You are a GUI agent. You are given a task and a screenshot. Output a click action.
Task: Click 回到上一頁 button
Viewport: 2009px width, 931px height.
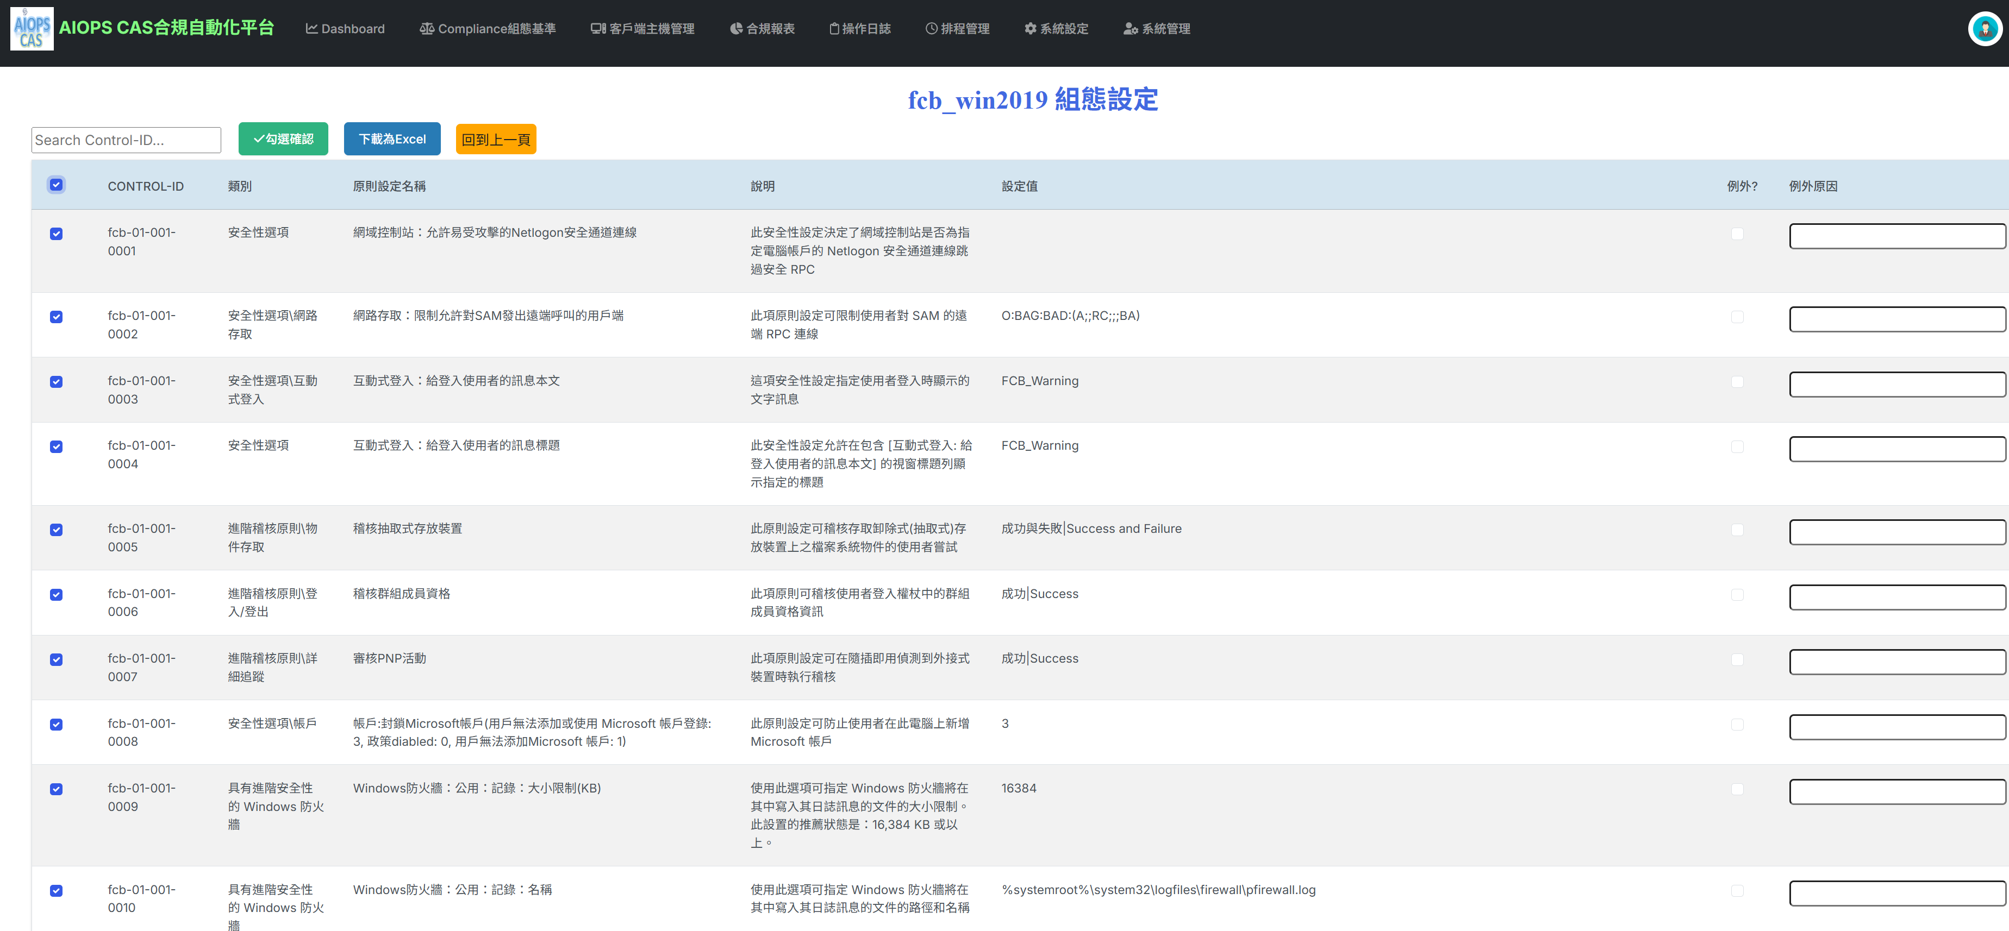pyautogui.click(x=495, y=140)
